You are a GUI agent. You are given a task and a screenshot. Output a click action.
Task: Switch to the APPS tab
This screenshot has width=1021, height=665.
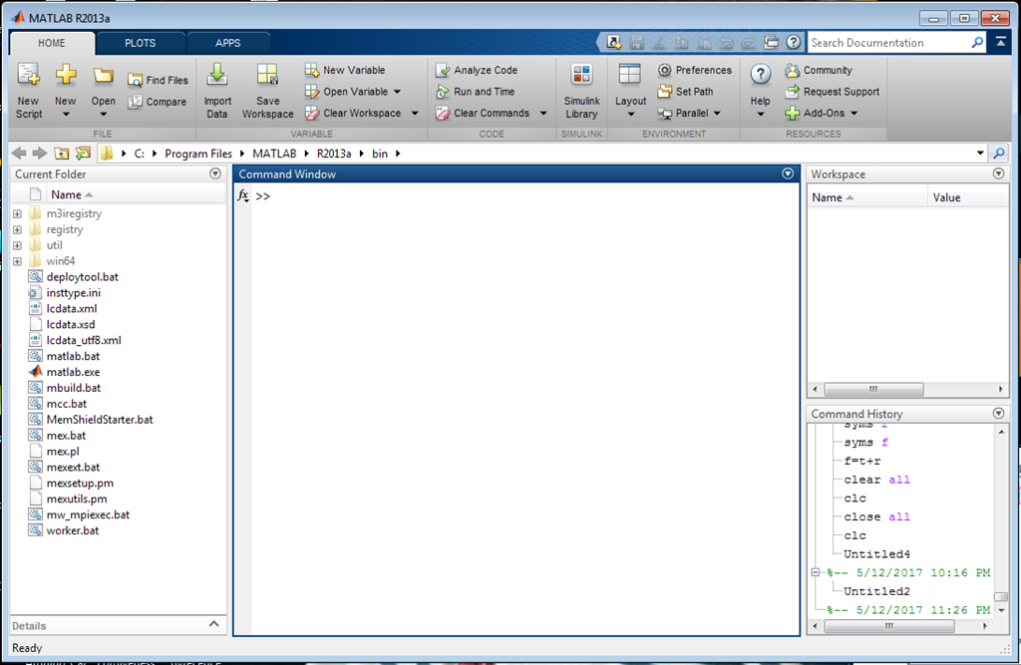228,42
